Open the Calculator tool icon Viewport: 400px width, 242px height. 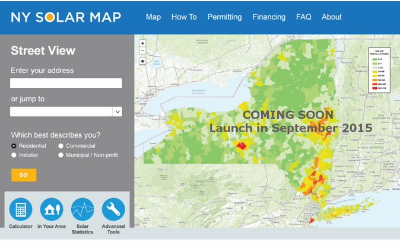(21, 209)
